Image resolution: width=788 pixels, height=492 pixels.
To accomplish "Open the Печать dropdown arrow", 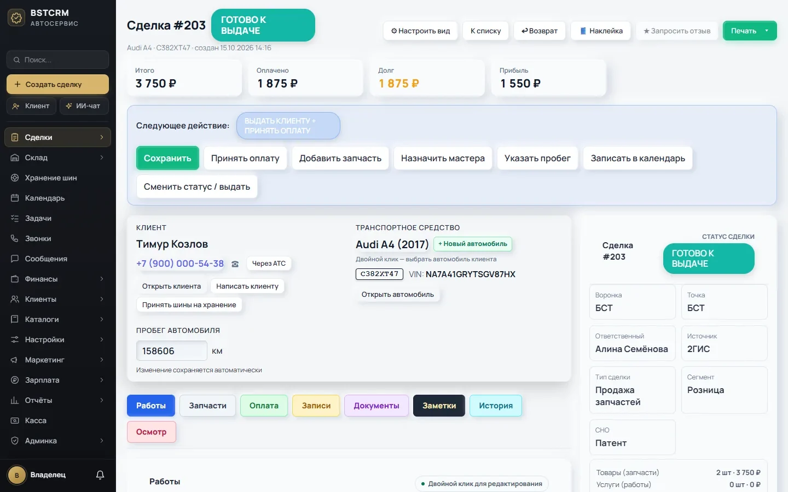I will pos(767,31).
